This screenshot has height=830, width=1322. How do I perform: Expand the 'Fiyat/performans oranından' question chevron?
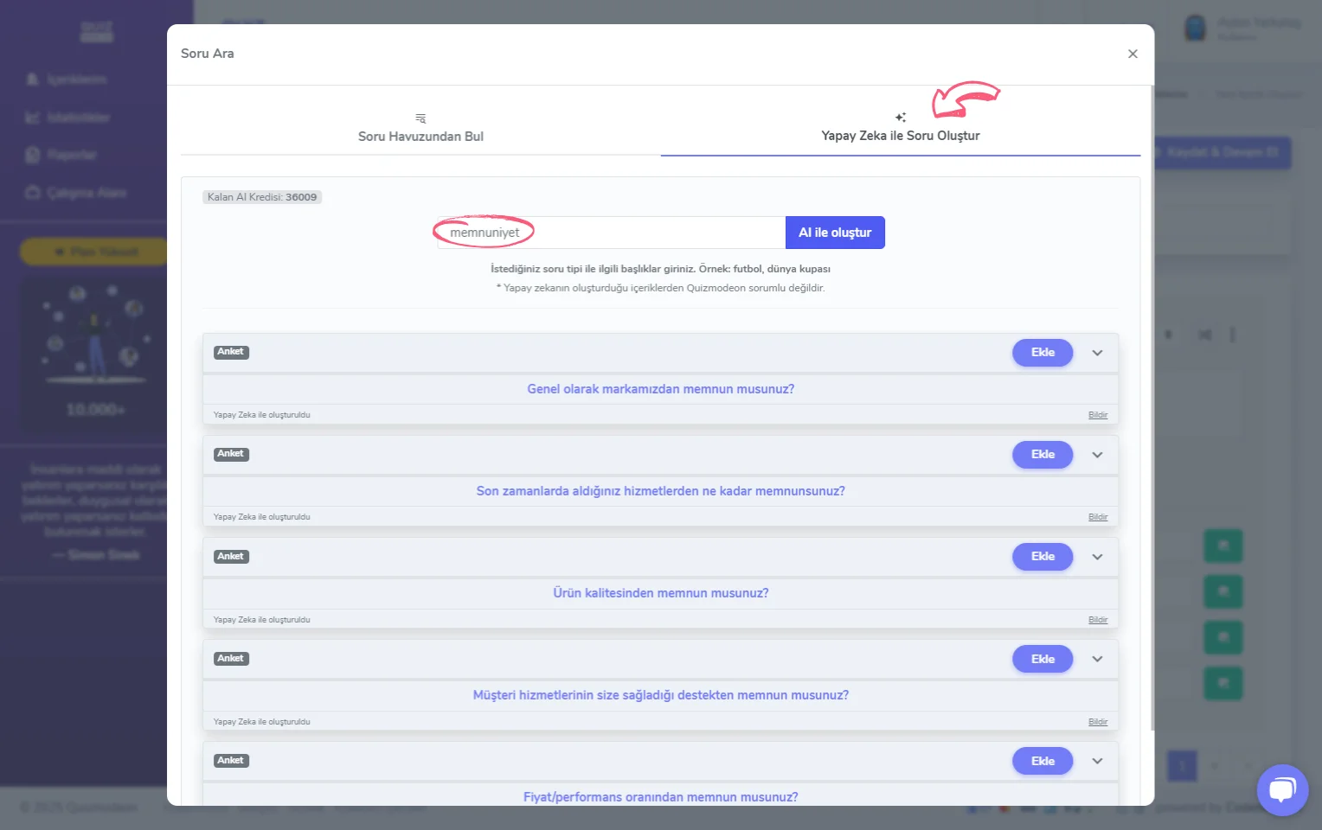[x=1097, y=761]
